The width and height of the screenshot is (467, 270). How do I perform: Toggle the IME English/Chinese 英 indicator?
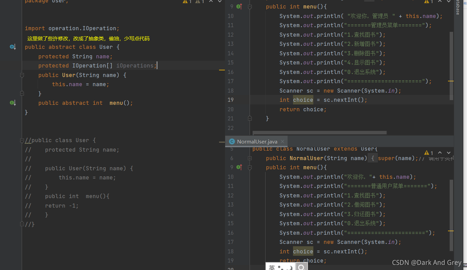click(x=272, y=268)
